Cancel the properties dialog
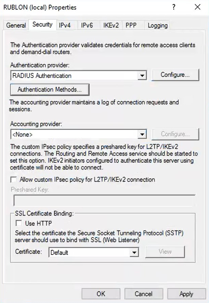209x303 pixels. tap(143, 294)
